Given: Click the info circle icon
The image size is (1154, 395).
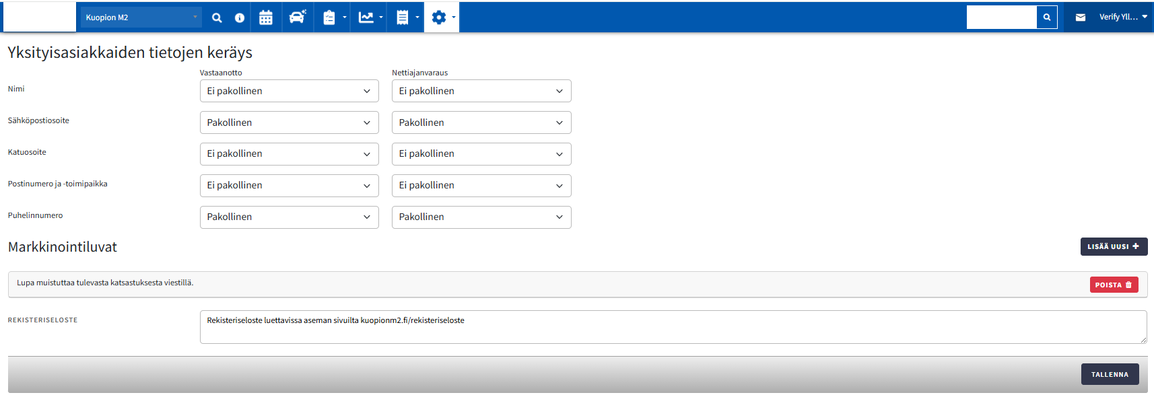Looking at the screenshot, I should tap(240, 17).
